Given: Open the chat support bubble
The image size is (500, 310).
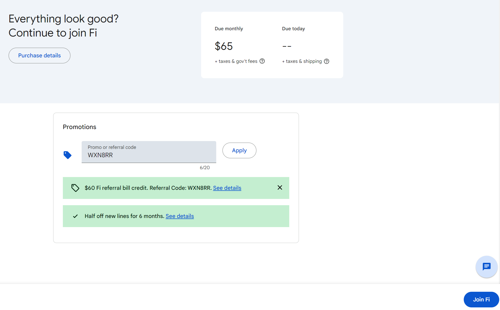Looking at the screenshot, I should pyautogui.click(x=487, y=266).
